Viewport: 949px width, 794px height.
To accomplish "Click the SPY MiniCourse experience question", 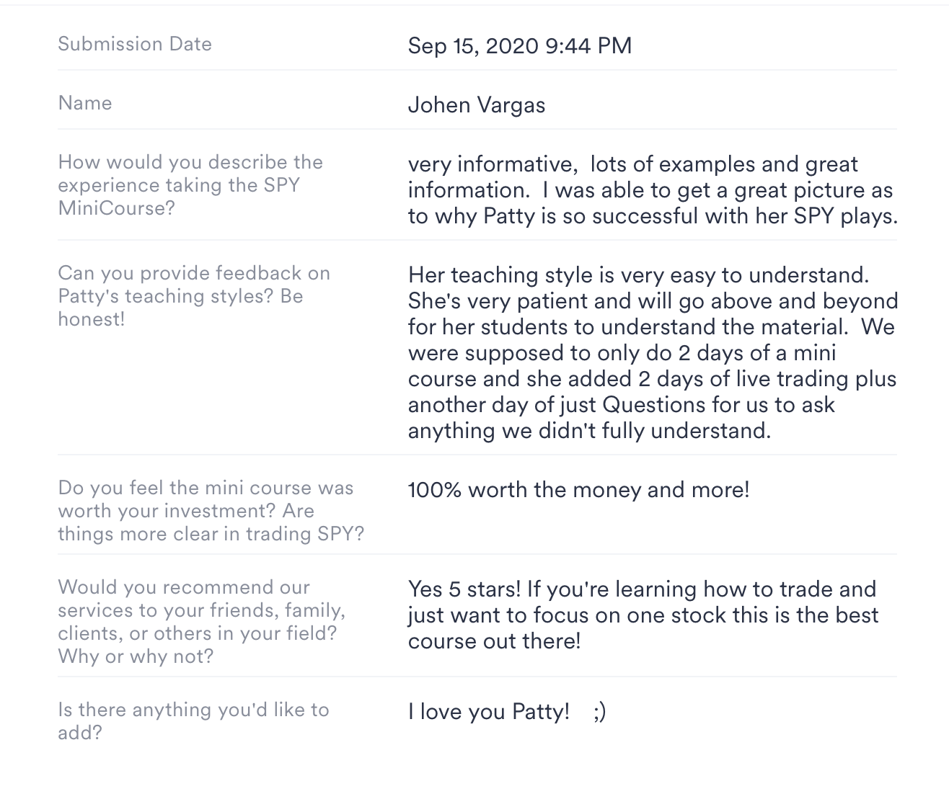I will [190, 185].
